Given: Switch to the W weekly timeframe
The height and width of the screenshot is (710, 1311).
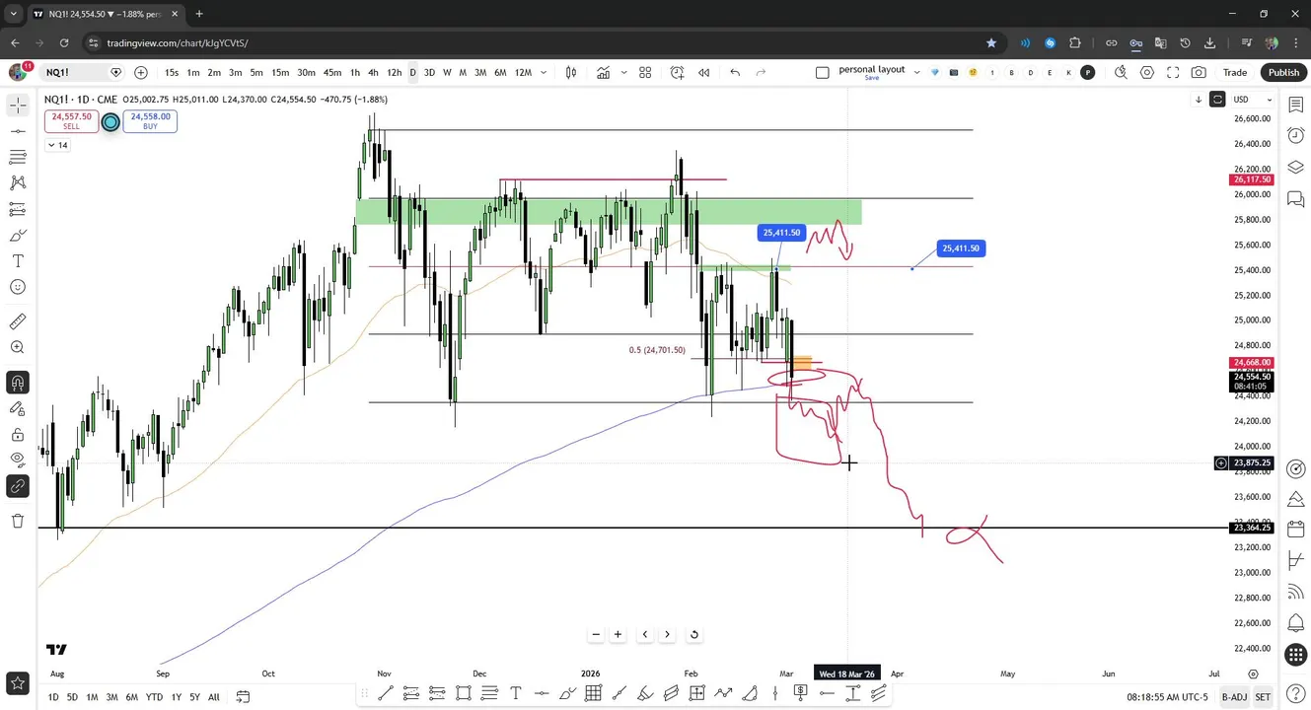Looking at the screenshot, I should [447, 72].
